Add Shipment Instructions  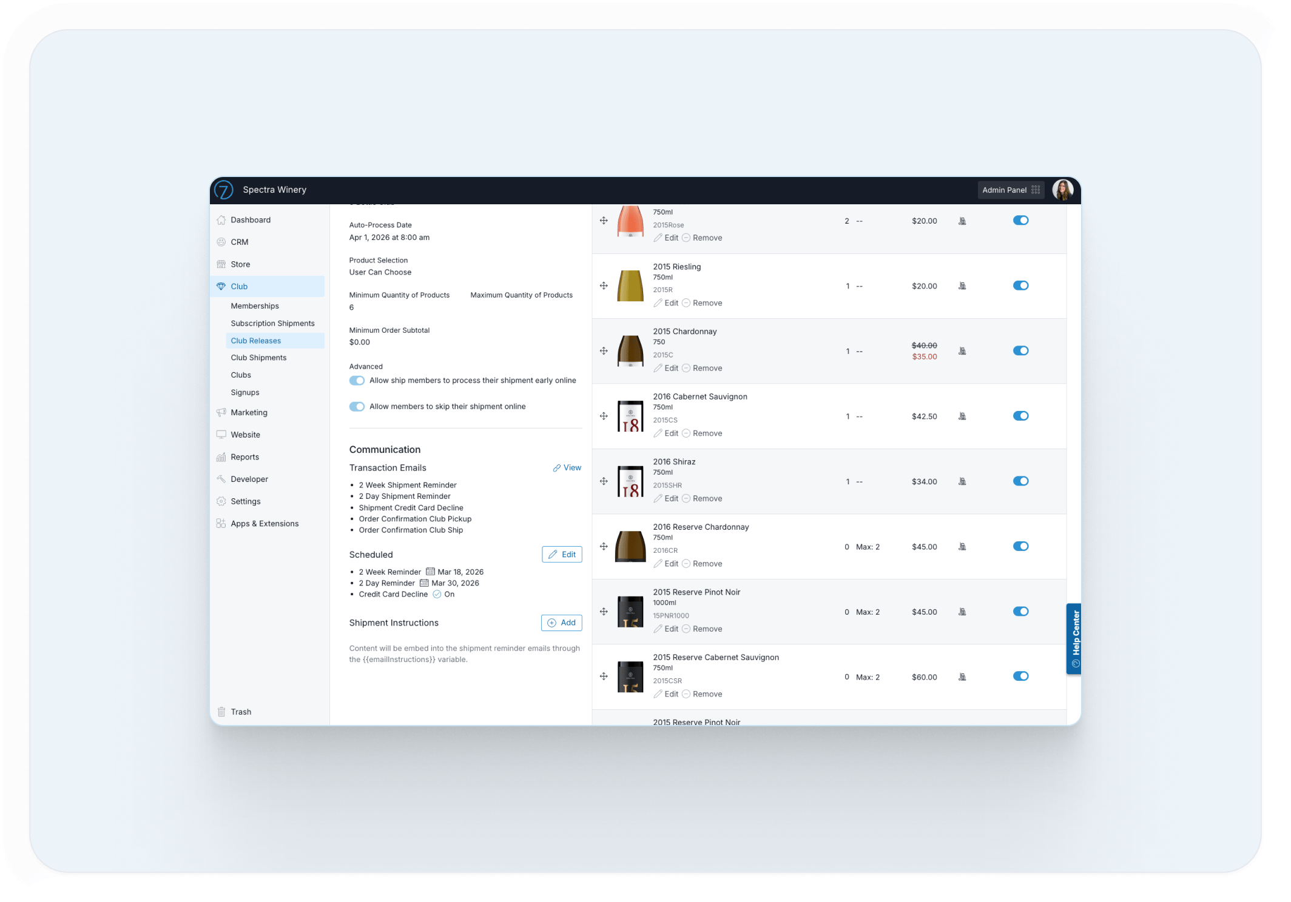(x=561, y=623)
